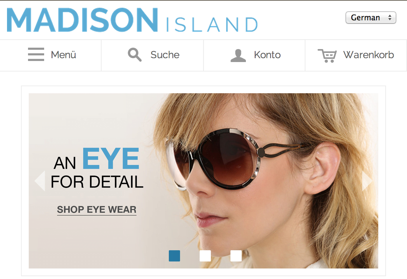
Task: Click the account person icon
Action: [x=238, y=55]
